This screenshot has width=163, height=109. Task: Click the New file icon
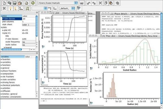4,3
